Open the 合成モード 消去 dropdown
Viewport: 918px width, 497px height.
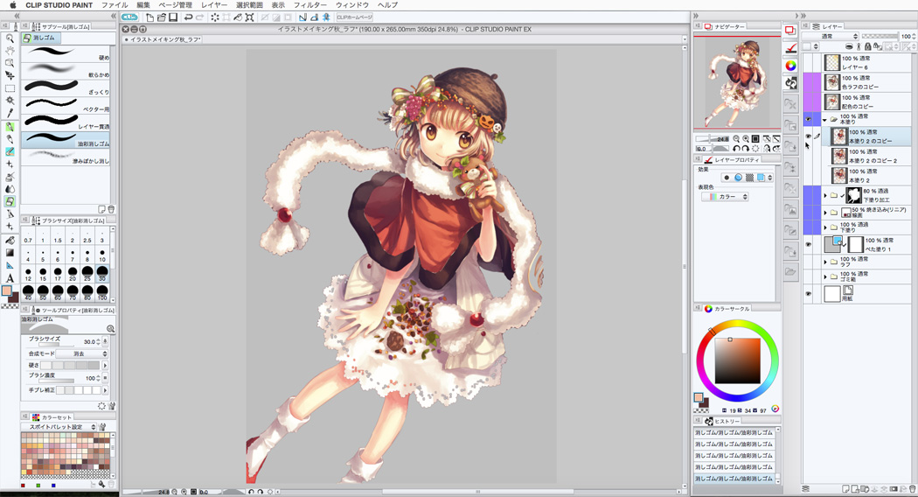coord(82,354)
